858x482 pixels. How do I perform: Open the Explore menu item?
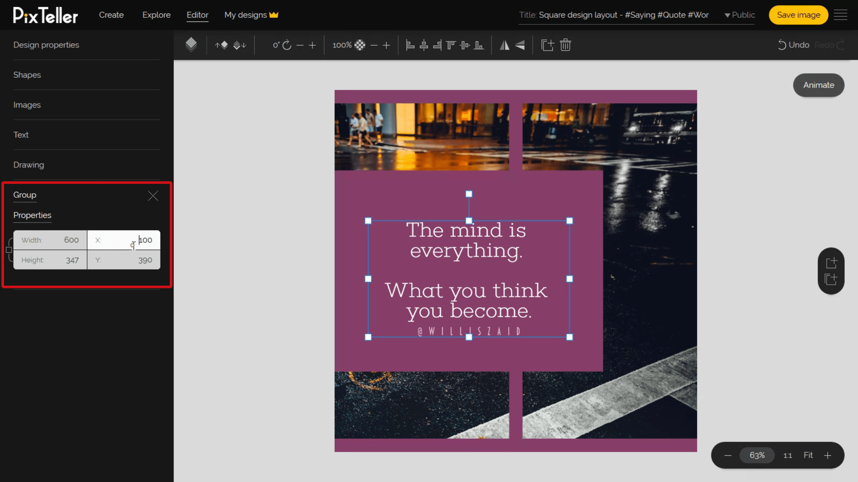pos(156,15)
